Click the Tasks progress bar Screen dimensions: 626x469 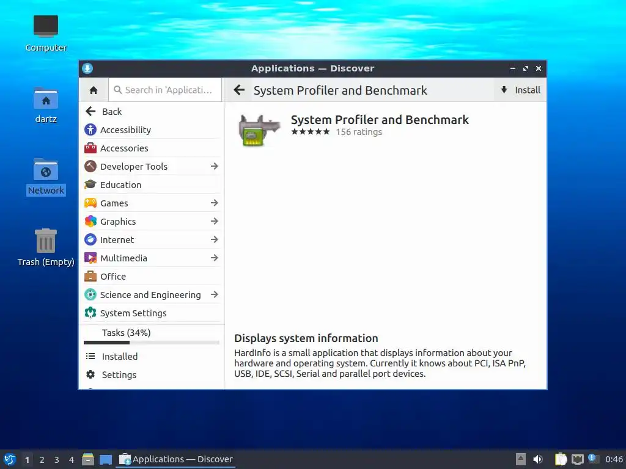[152, 343]
